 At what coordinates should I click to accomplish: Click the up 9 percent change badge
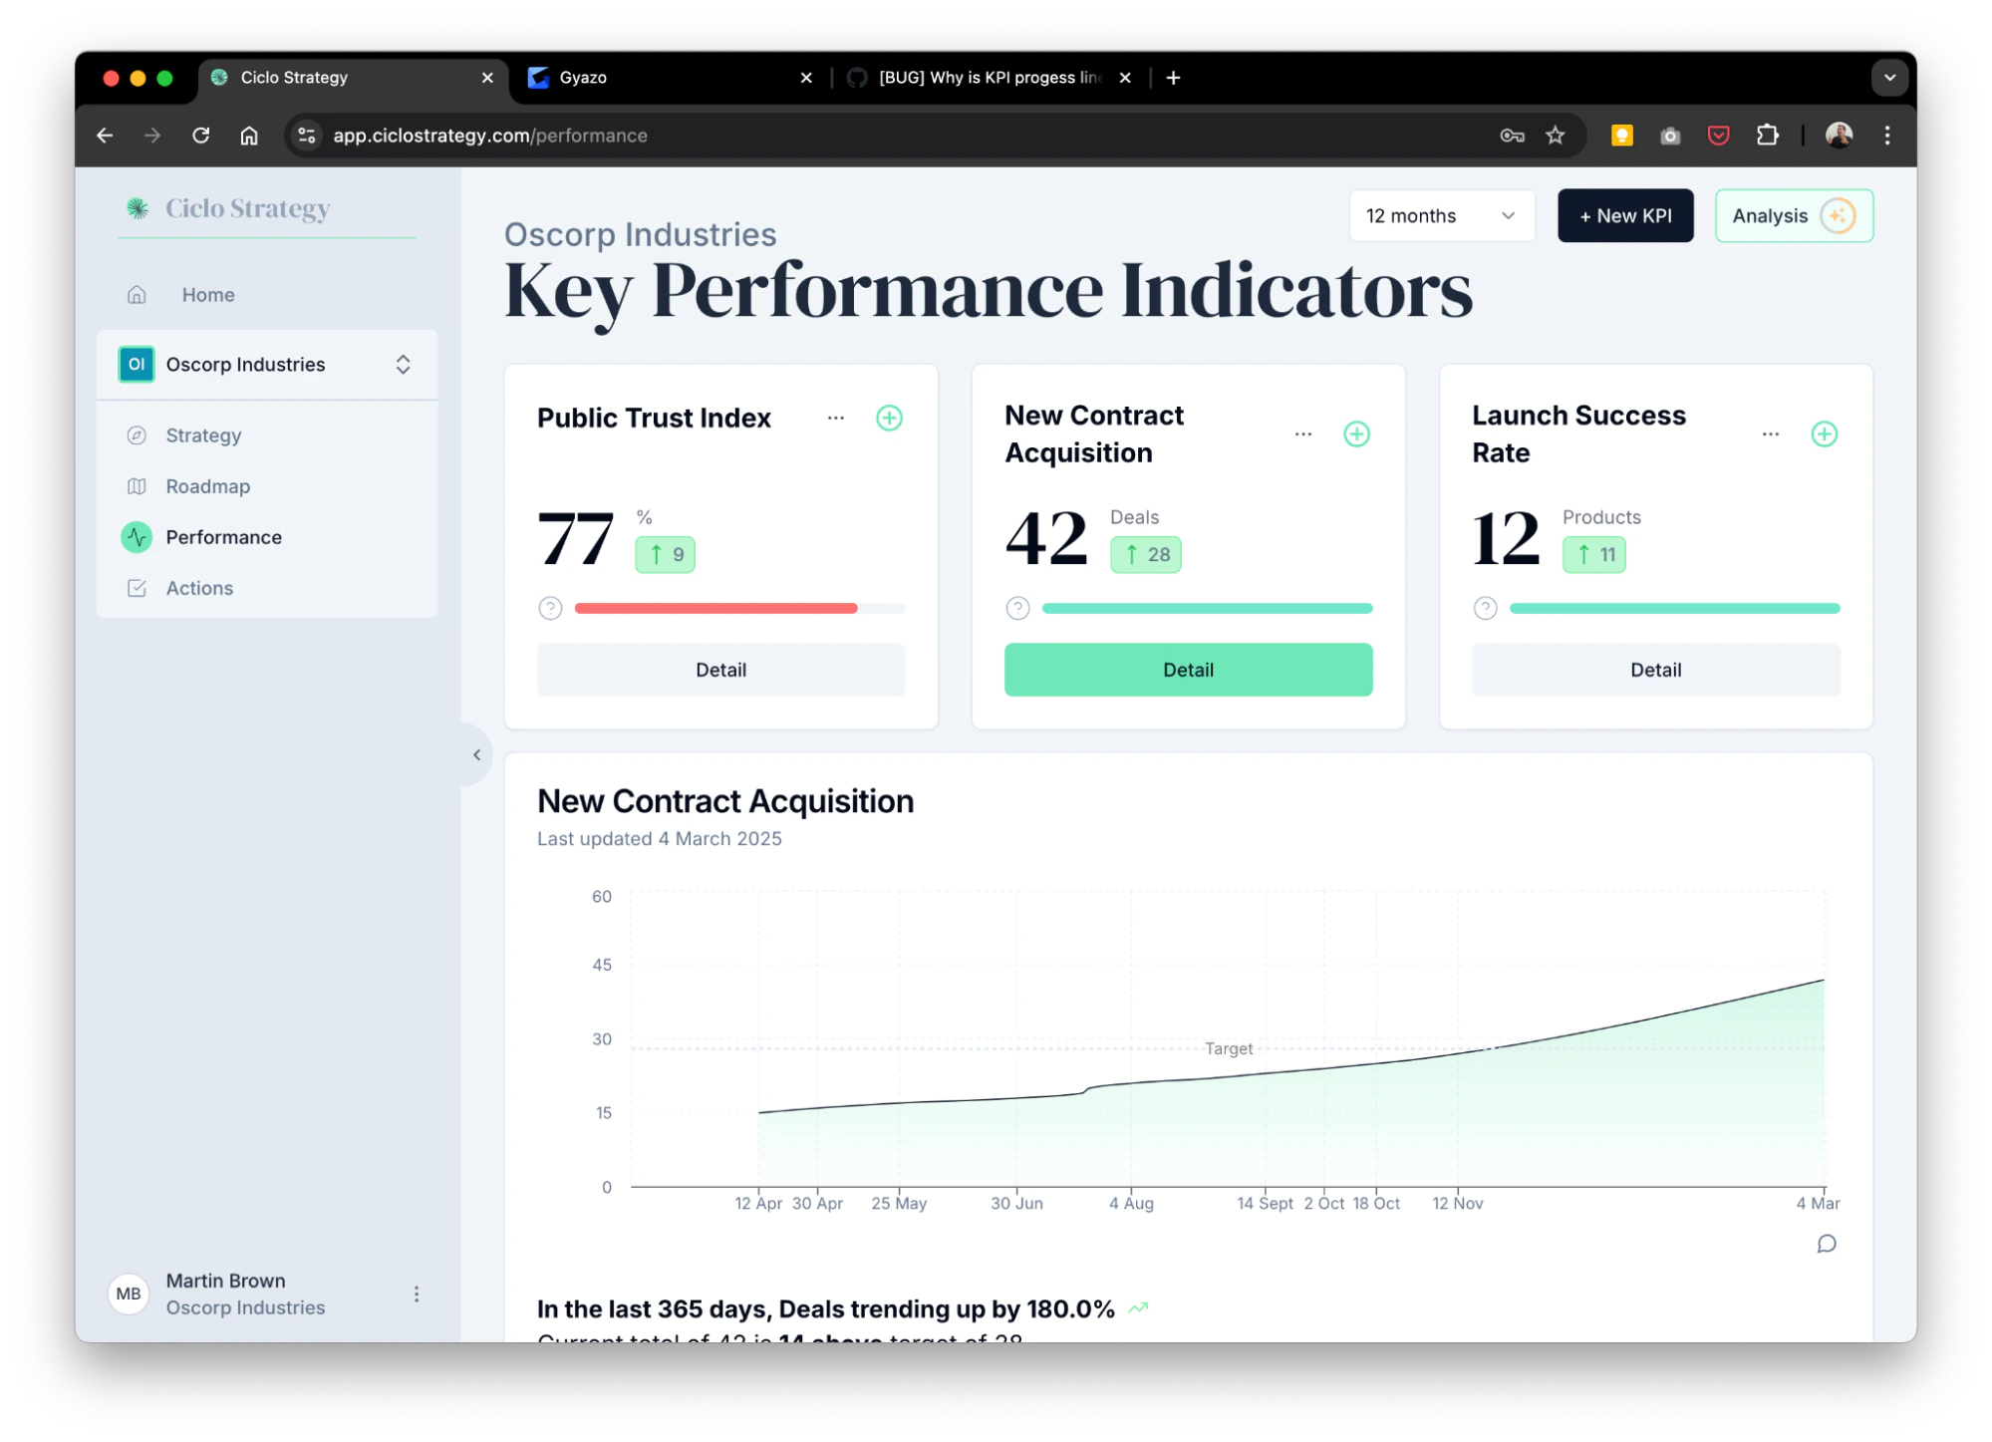[665, 555]
